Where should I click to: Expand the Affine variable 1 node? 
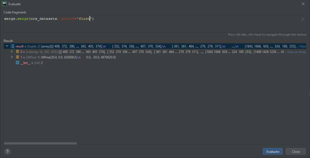point(12,57)
